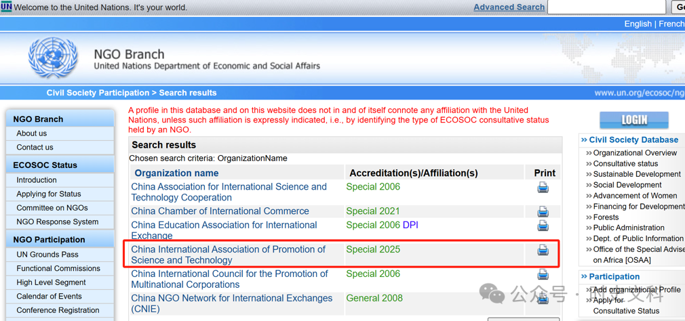Print China Chamber of International Commerce record

[x=543, y=211]
